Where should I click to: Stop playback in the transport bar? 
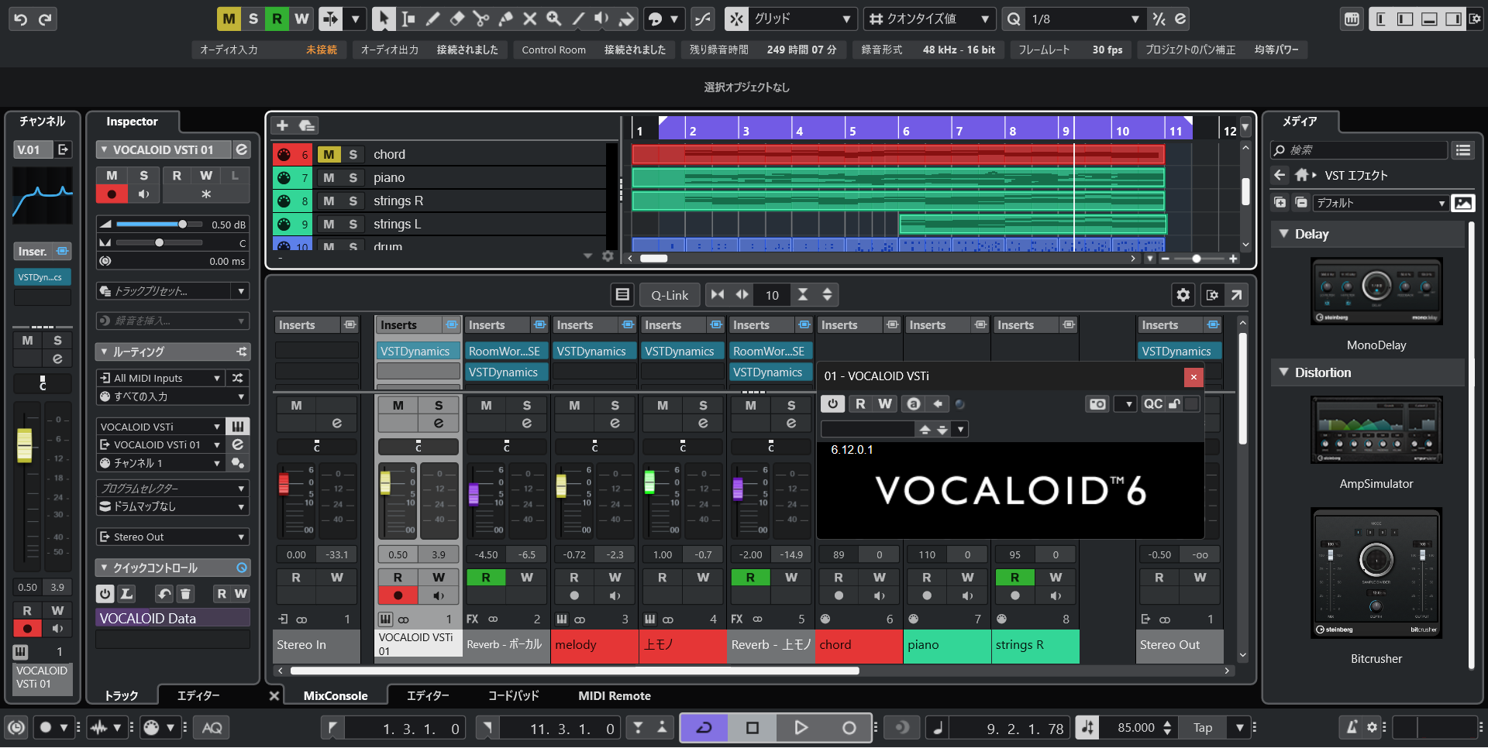coord(752,728)
